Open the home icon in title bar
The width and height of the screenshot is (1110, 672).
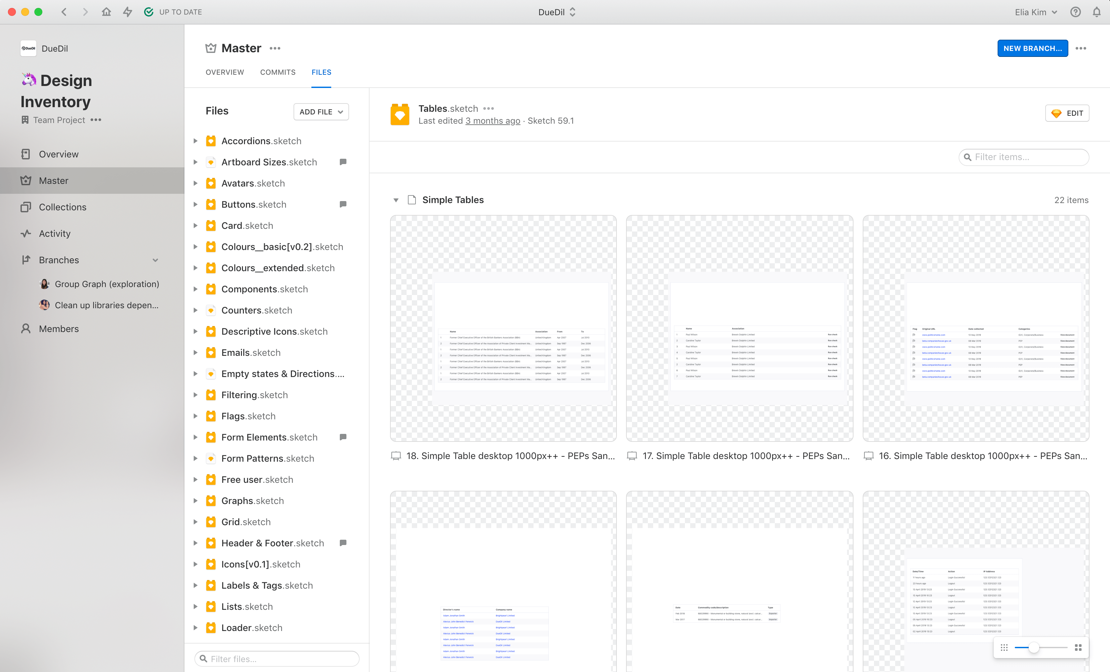tap(106, 12)
